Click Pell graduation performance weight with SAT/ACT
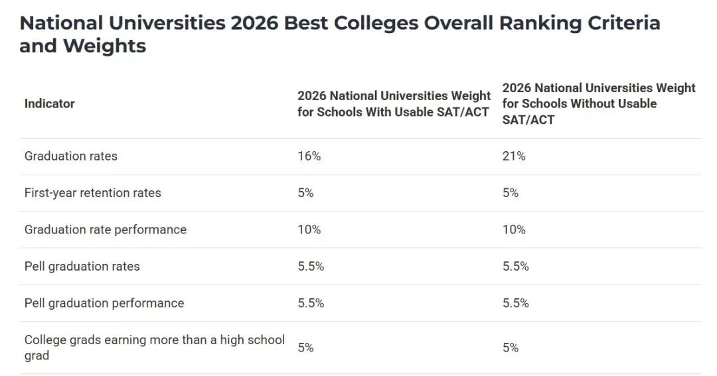The height and width of the screenshot is (376, 717). coord(311,303)
